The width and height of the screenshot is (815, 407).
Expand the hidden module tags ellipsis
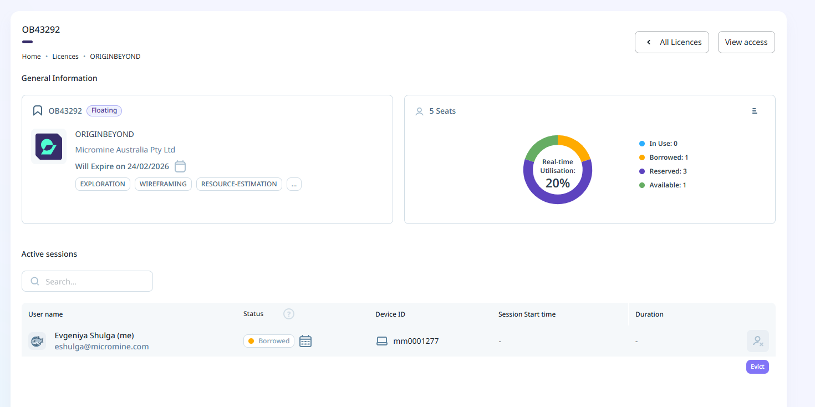(x=294, y=184)
